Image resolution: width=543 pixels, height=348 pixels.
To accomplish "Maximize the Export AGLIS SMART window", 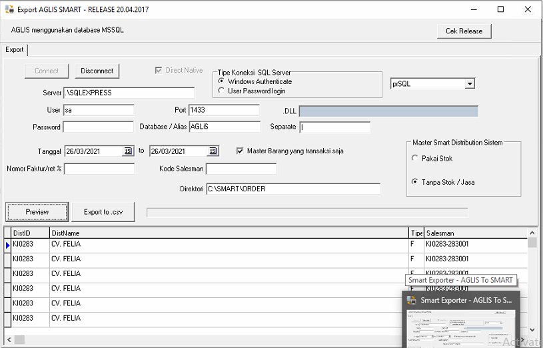I will [501, 9].
